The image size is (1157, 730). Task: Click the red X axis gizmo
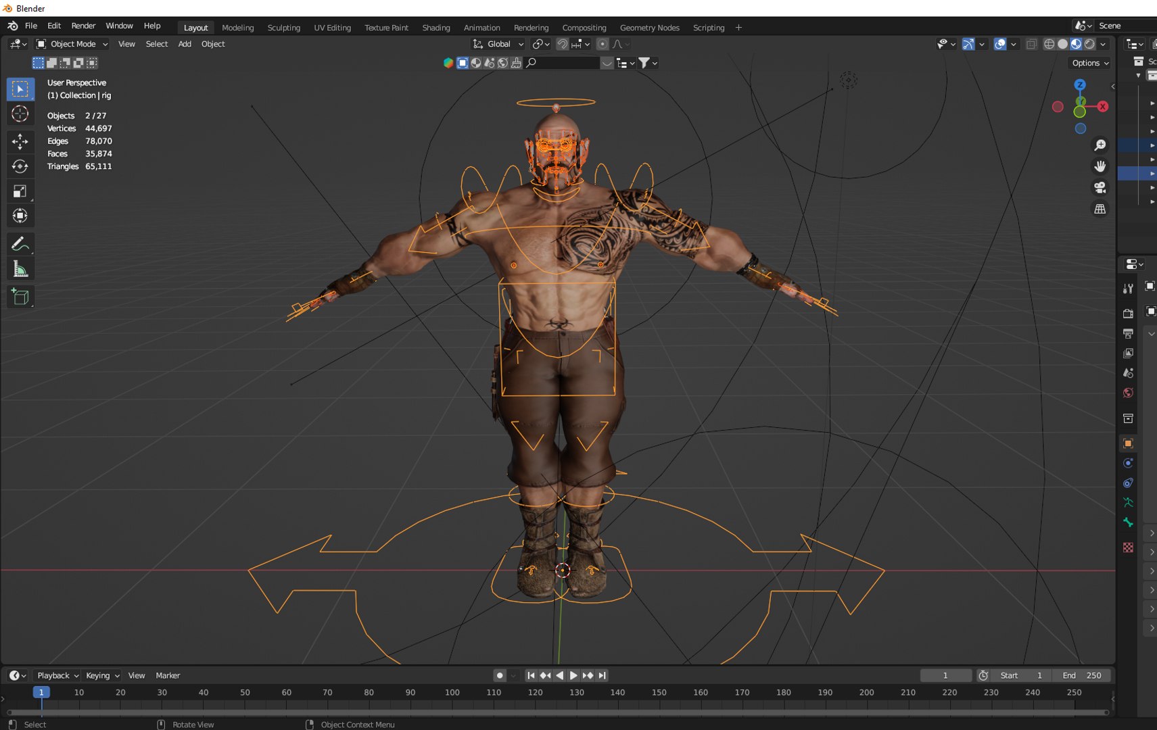pyautogui.click(x=1103, y=106)
